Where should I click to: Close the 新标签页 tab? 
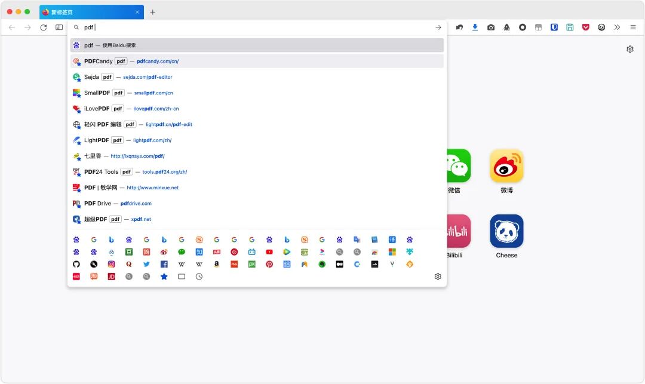pyautogui.click(x=137, y=13)
